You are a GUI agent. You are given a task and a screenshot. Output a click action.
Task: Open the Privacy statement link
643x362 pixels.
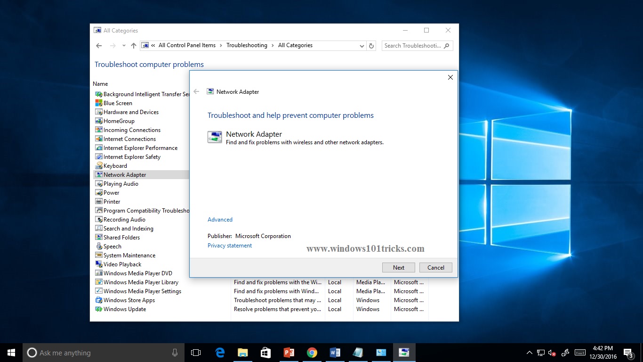pos(229,245)
